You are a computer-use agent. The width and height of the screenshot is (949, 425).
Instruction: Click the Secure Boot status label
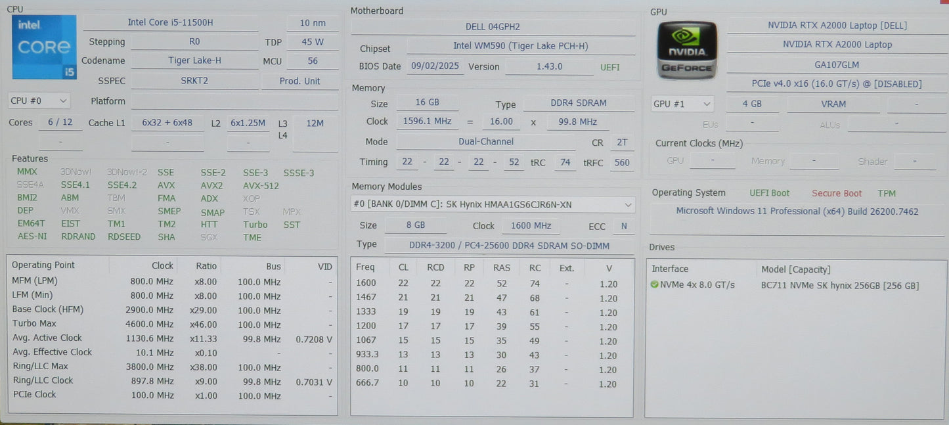[836, 194]
